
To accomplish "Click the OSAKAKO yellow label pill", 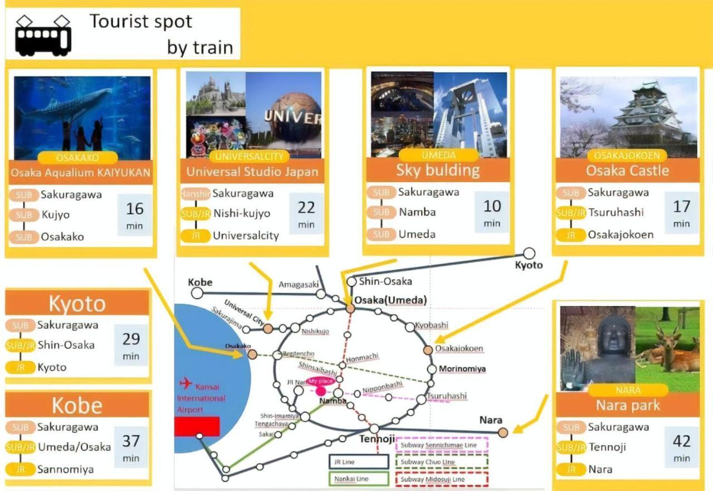I will (x=79, y=158).
